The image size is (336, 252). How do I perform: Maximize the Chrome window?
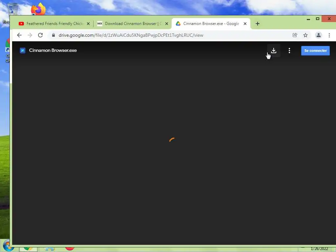coord(318,19)
